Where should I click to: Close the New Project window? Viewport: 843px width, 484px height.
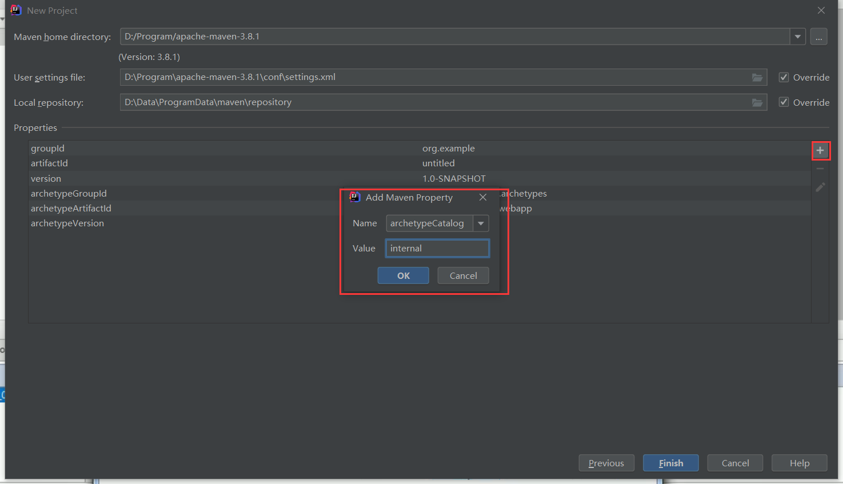pyautogui.click(x=821, y=10)
